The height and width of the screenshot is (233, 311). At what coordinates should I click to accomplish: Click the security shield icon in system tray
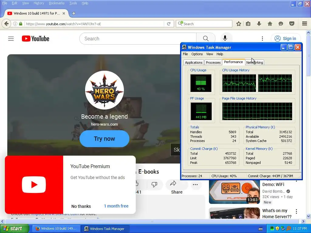[x=277, y=228]
